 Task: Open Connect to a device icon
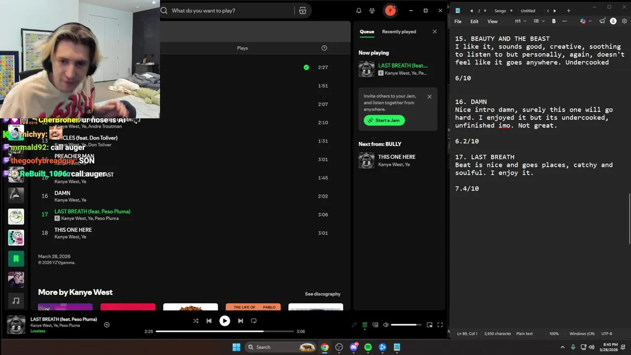click(375, 324)
